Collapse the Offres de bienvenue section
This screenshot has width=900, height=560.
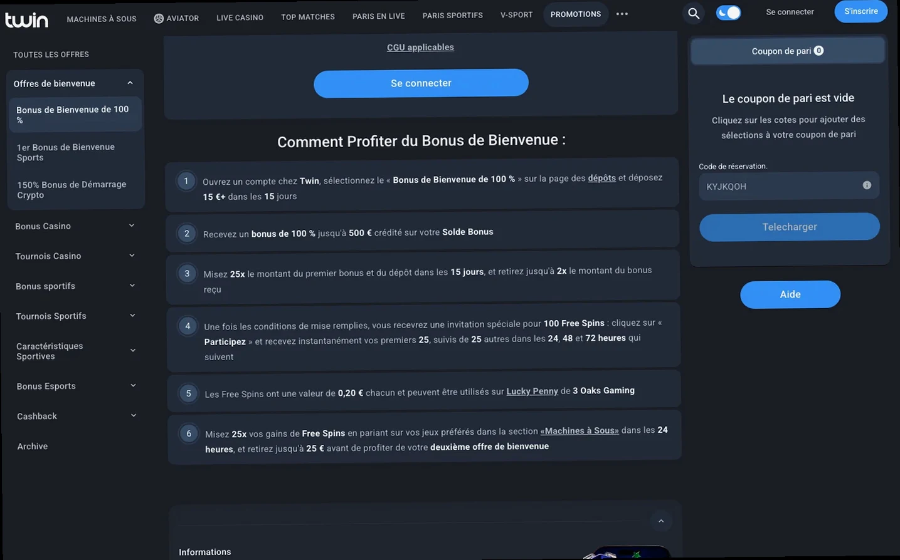click(130, 83)
